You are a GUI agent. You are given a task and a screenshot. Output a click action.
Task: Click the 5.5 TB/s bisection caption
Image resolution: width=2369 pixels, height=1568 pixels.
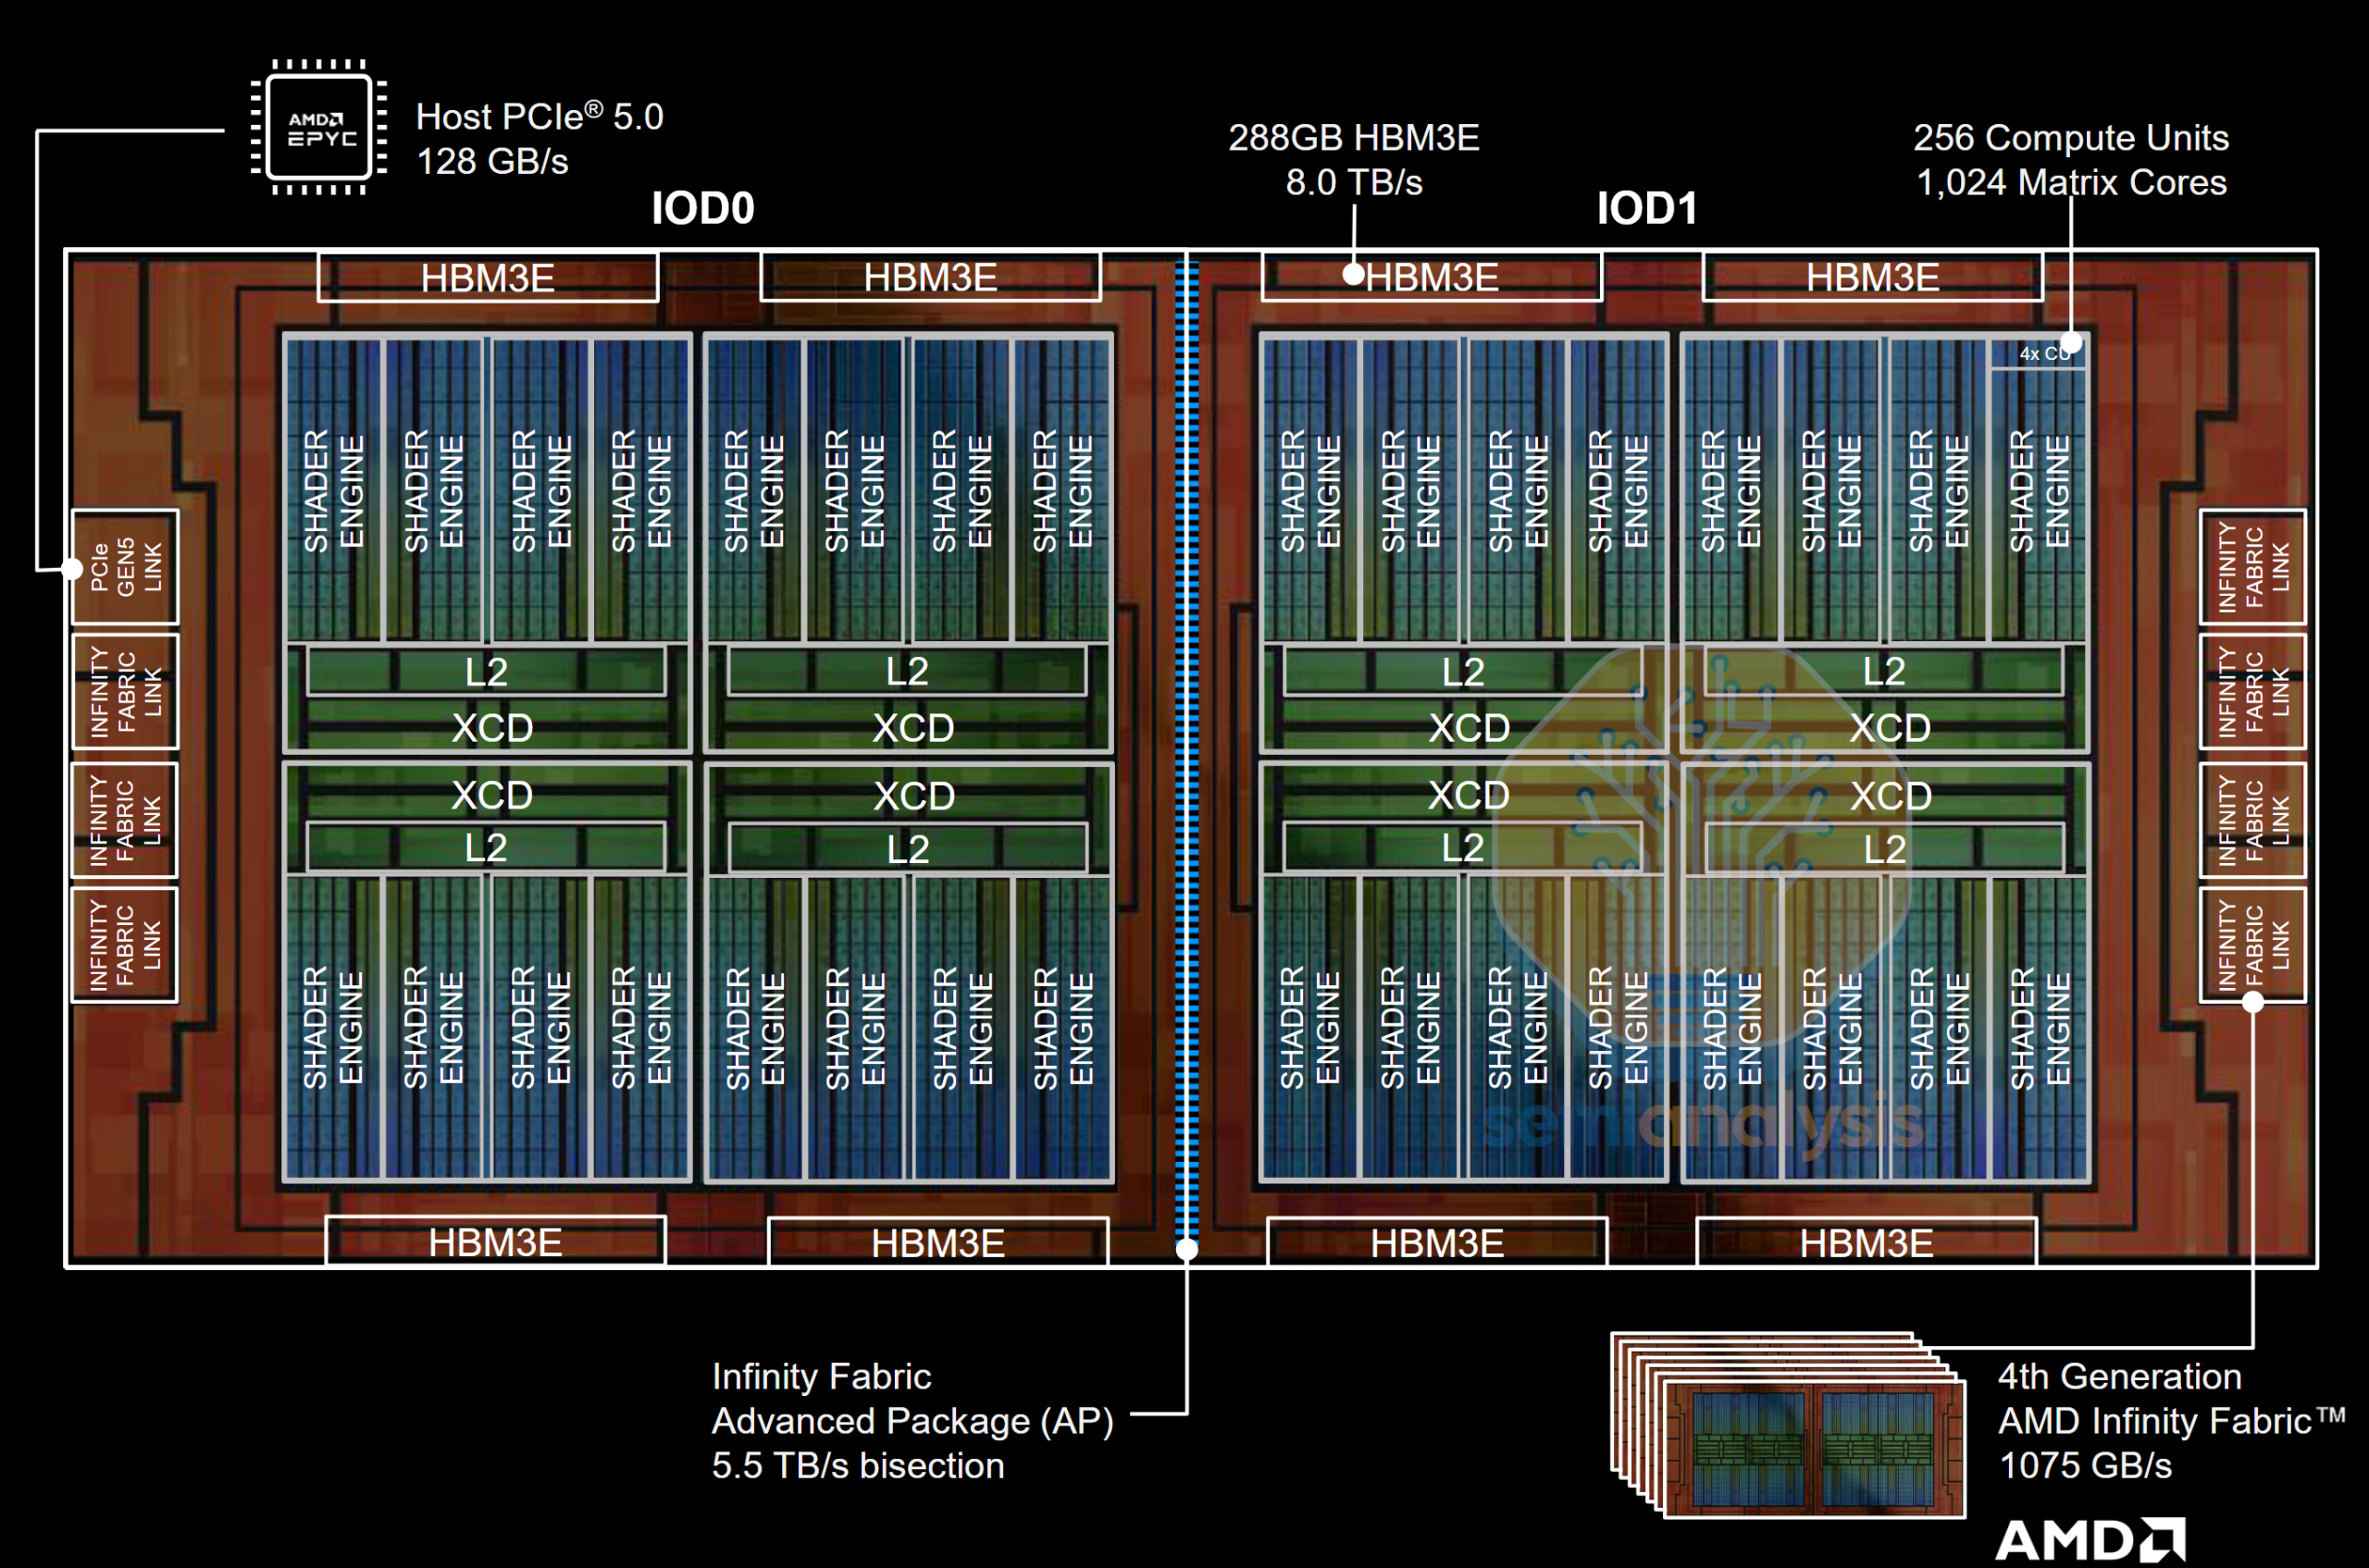pyautogui.click(x=857, y=1465)
